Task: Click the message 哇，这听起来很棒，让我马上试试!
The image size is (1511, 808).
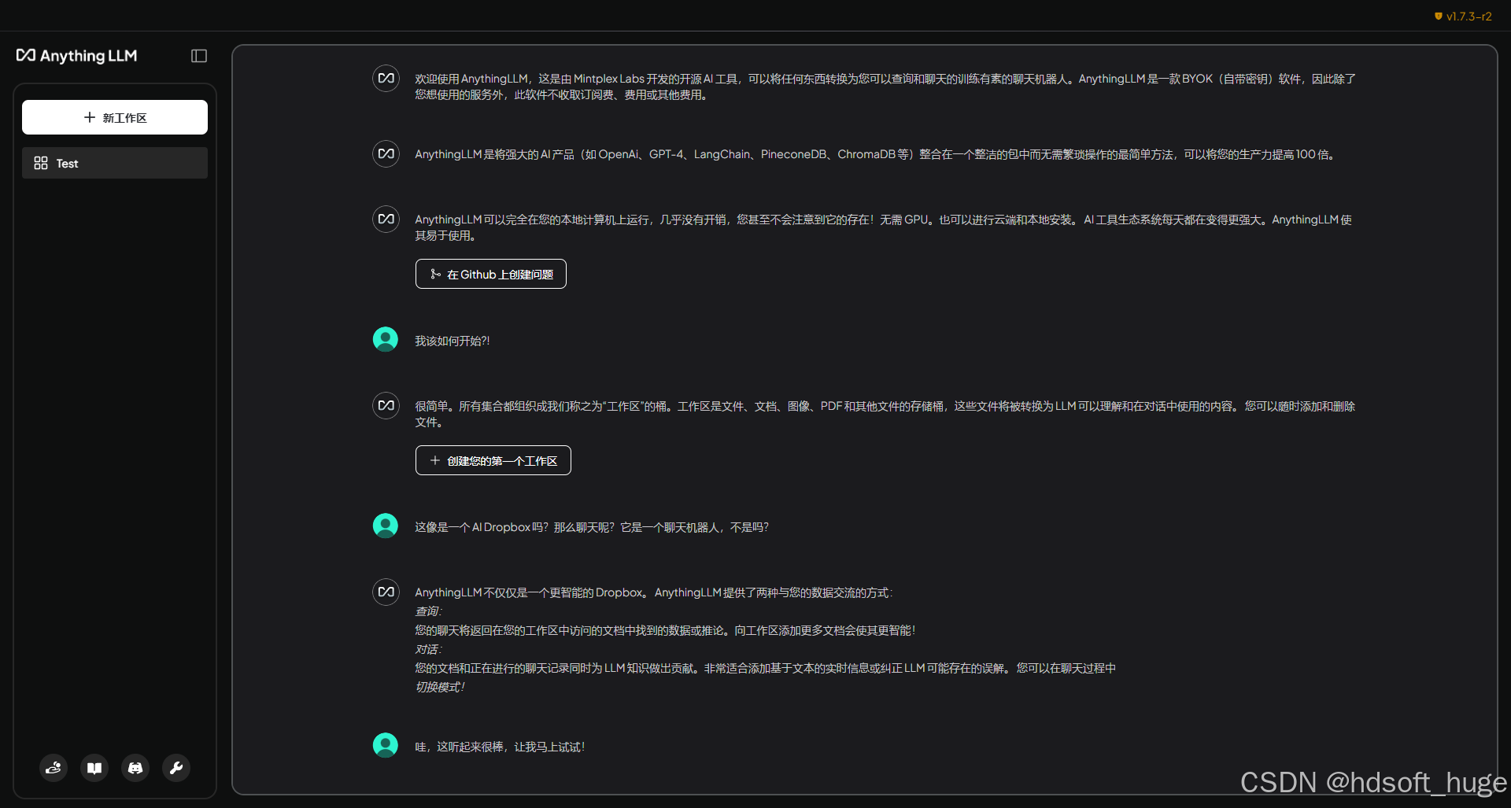Action: coord(501,747)
